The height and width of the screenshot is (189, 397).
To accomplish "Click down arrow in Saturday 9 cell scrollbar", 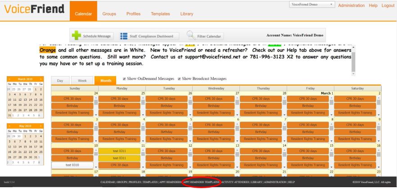I will [x=379, y=141].
